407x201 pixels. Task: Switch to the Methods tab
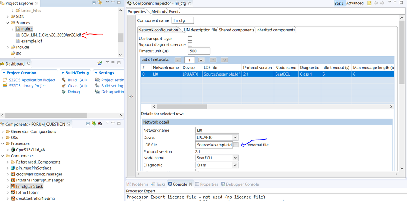[159, 12]
